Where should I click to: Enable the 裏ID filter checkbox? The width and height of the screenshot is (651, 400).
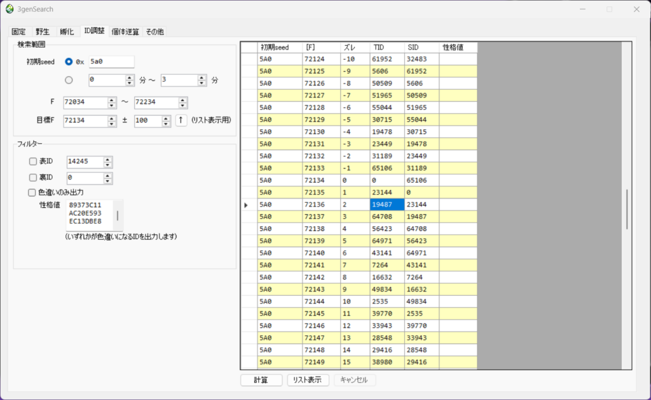coord(33,177)
